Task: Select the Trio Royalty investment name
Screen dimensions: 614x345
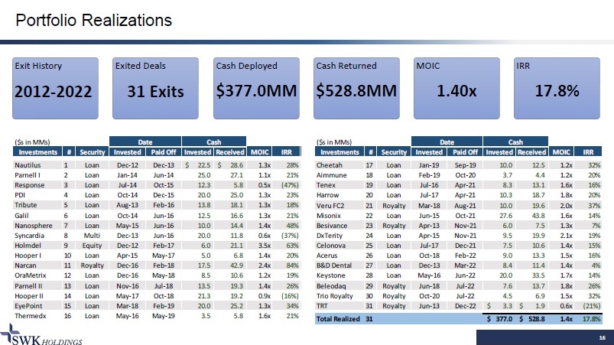Action: point(336,295)
